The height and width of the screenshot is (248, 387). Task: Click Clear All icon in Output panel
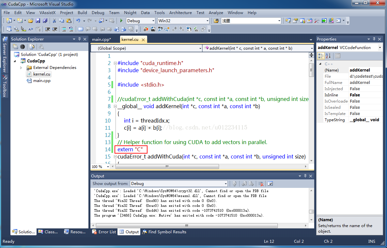(261, 183)
